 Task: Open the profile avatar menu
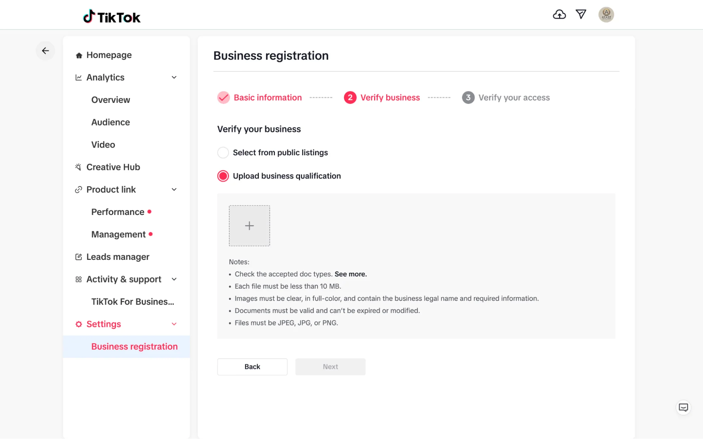tap(606, 15)
